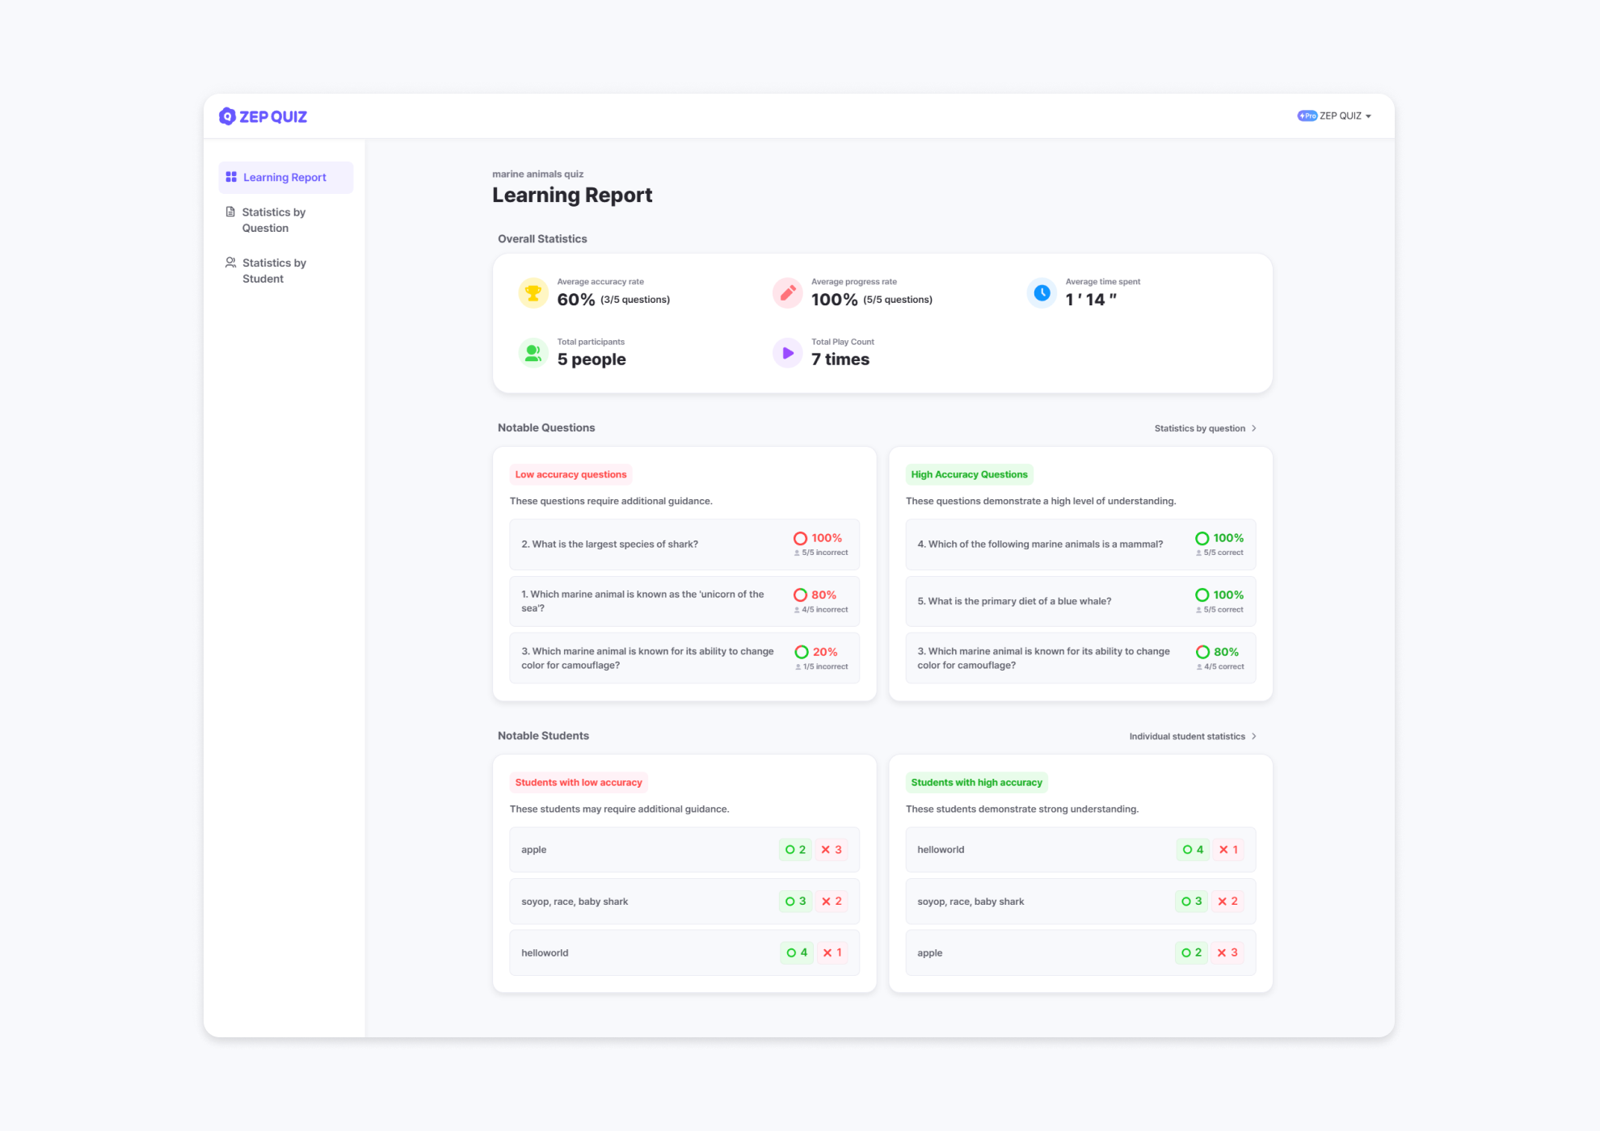Click the Low accuracy questions tag

pos(571,475)
